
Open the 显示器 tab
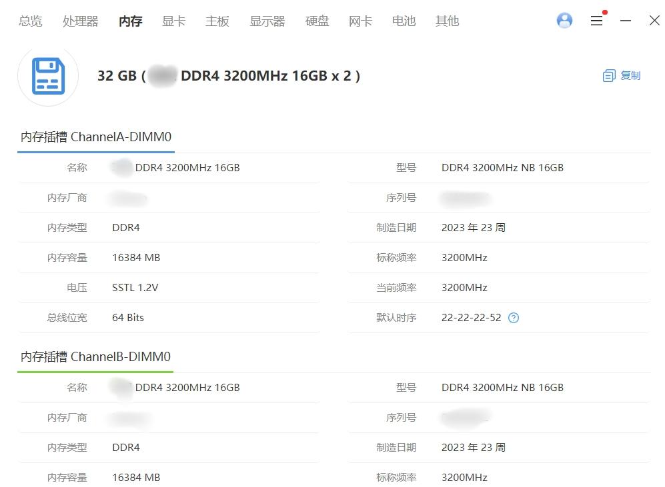point(267,21)
